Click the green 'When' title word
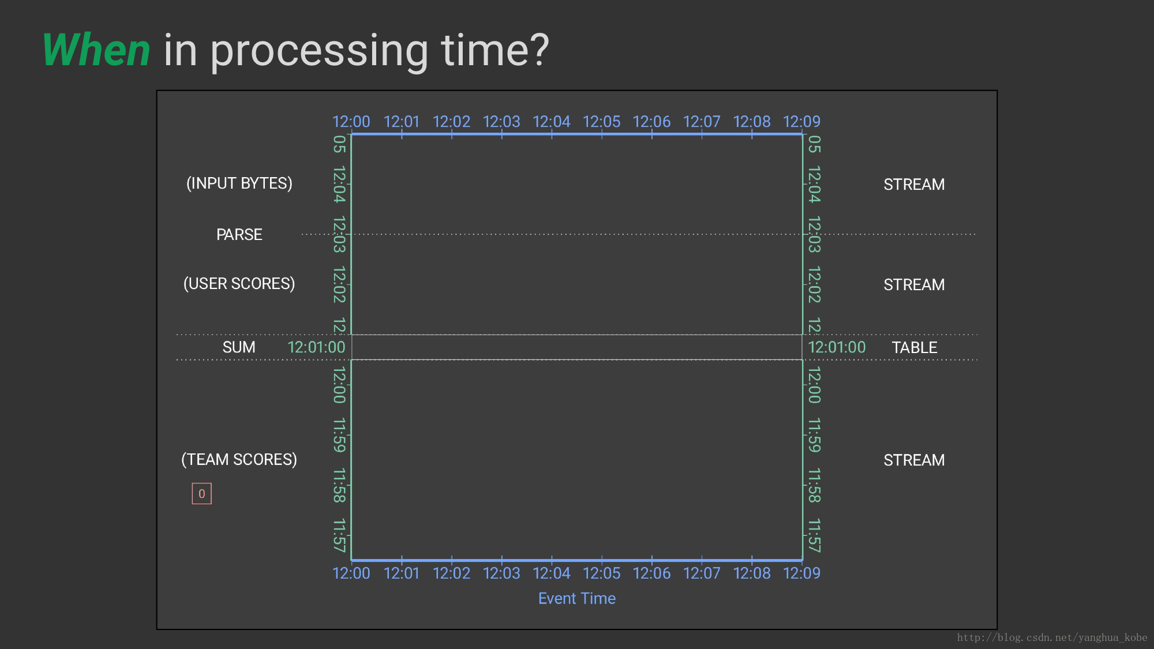The width and height of the screenshot is (1154, 649). point(96,51)
